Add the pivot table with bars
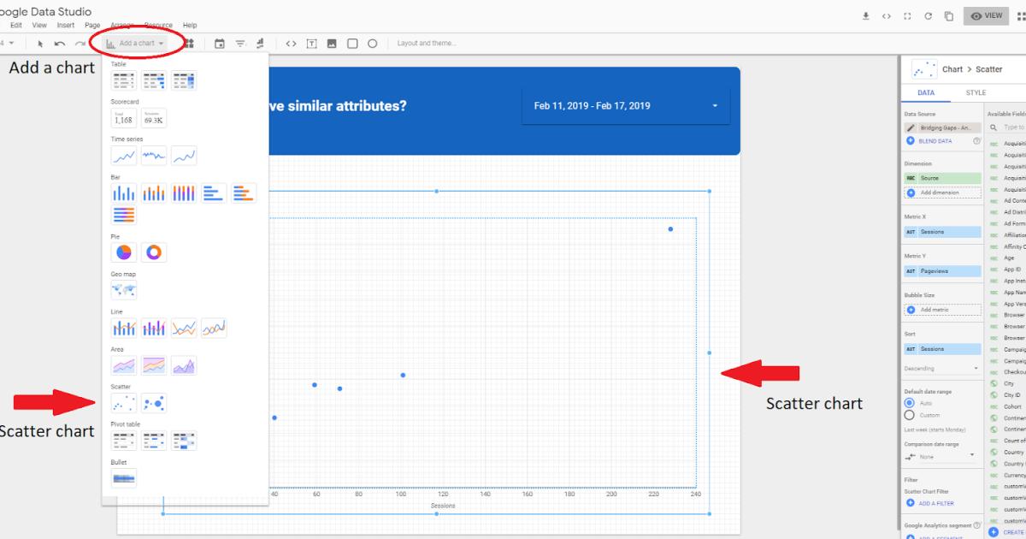The height and width of the screenshot is (539, 1026). pyautogui.click(x=154, y=441)
